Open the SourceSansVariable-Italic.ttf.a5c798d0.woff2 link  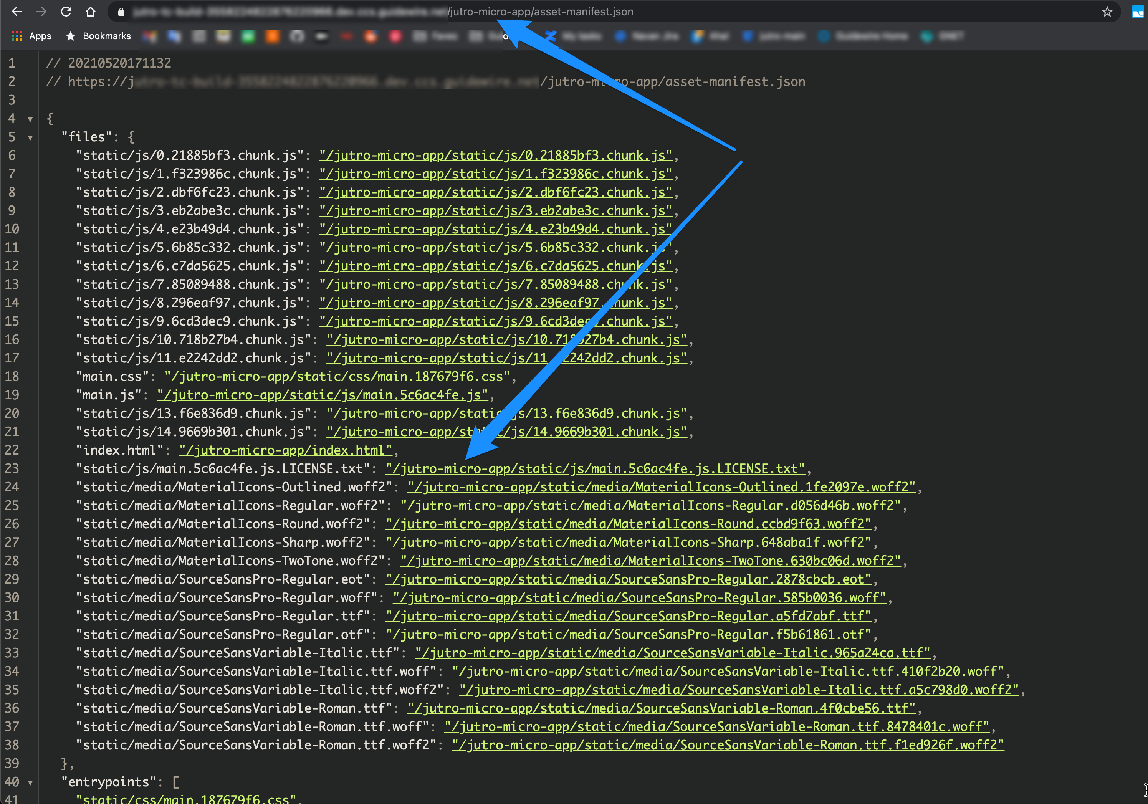[739, 690]
